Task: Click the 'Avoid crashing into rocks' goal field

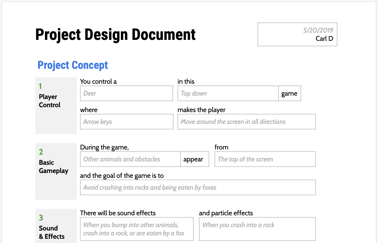Action: click(197, 188)
